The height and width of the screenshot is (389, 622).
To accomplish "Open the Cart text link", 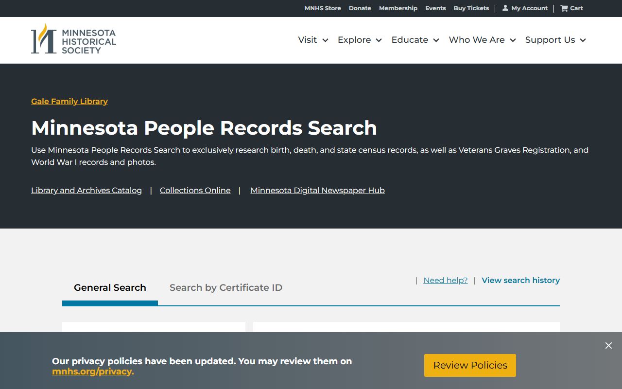I will 576,8.
